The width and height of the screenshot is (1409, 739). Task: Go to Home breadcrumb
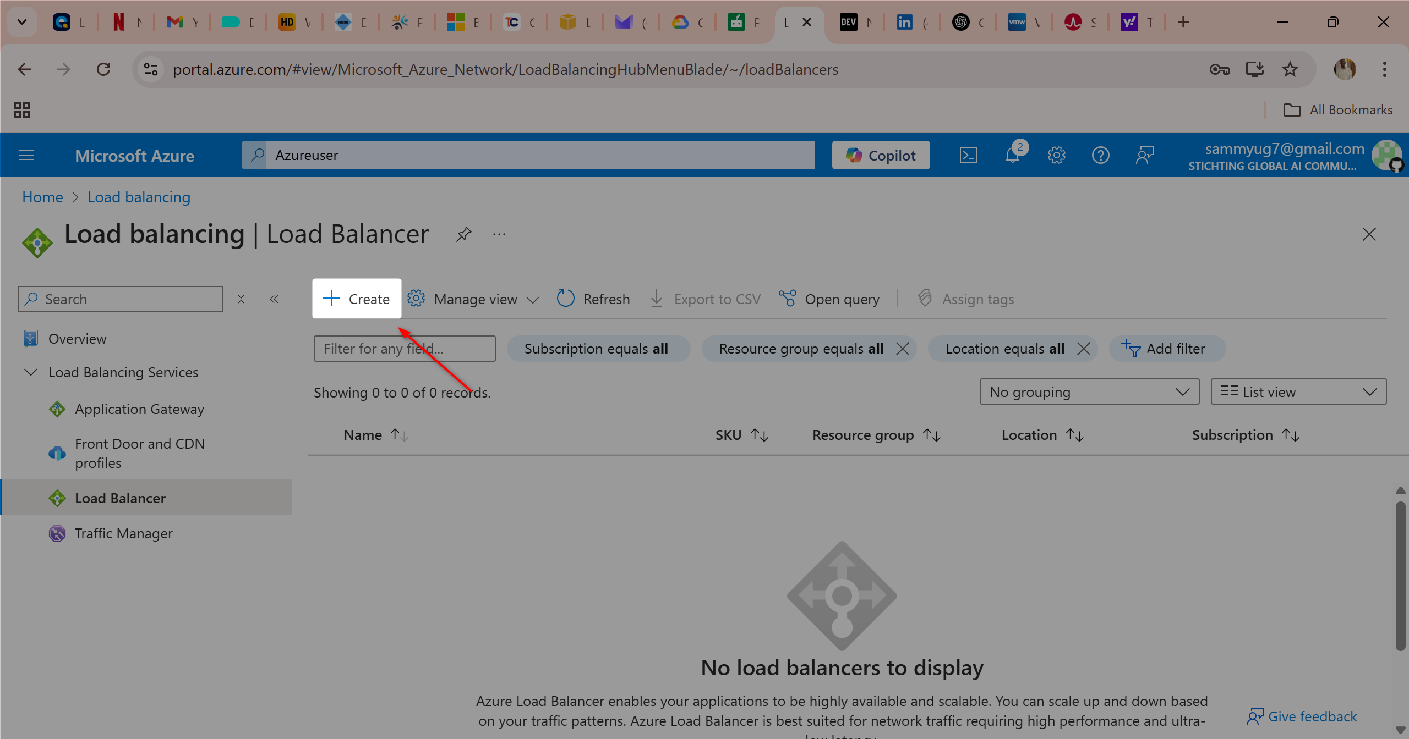42,197
